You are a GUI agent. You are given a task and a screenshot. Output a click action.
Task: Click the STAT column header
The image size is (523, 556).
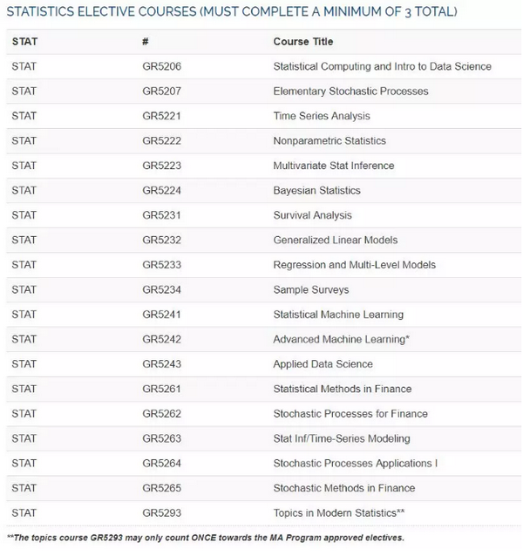pyautogui.click(x=24, y=42)
